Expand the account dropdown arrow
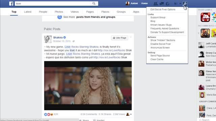The height and width of the screenshot is (121, 216). click(180, 3)
